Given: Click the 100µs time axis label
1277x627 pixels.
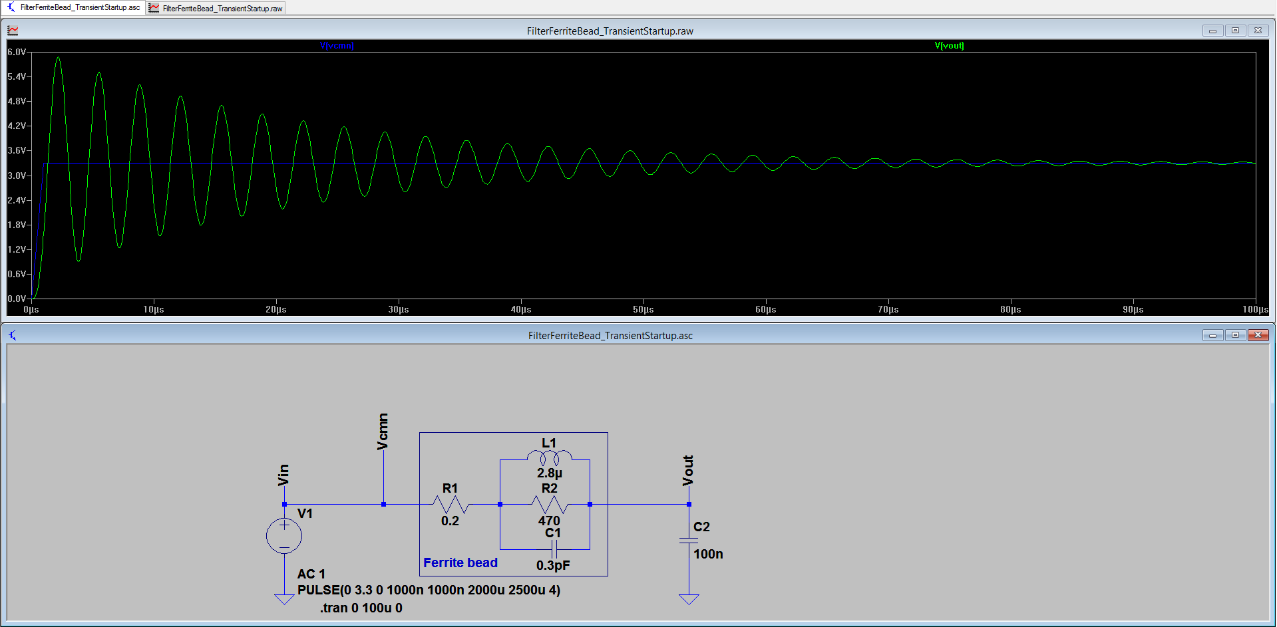Looking at the screenshot, I should pyautogui.click(x=1255, y=309).
